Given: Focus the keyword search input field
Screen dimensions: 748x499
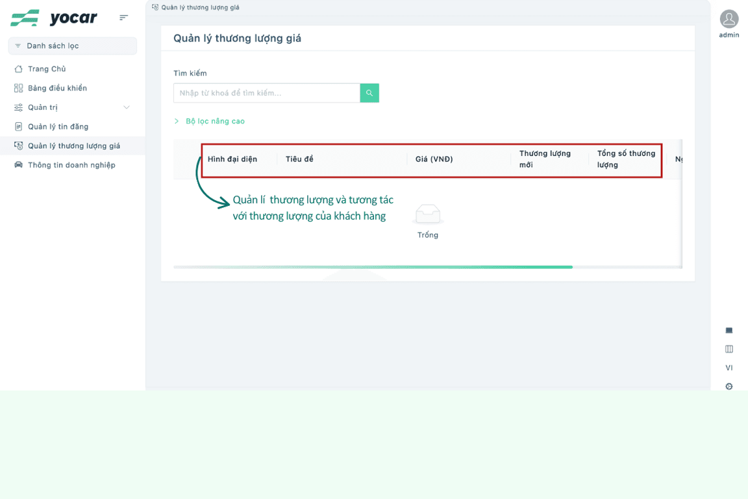Looking at the screenshot, I should [267, 93].
